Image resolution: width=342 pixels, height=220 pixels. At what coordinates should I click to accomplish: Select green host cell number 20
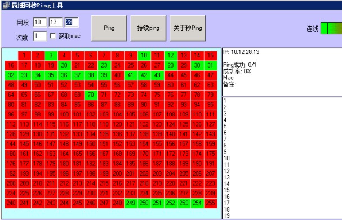click(64, 65)
